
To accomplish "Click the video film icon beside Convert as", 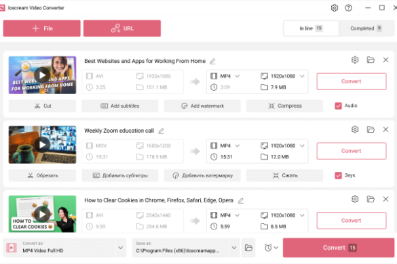I will tap(12, 248).
